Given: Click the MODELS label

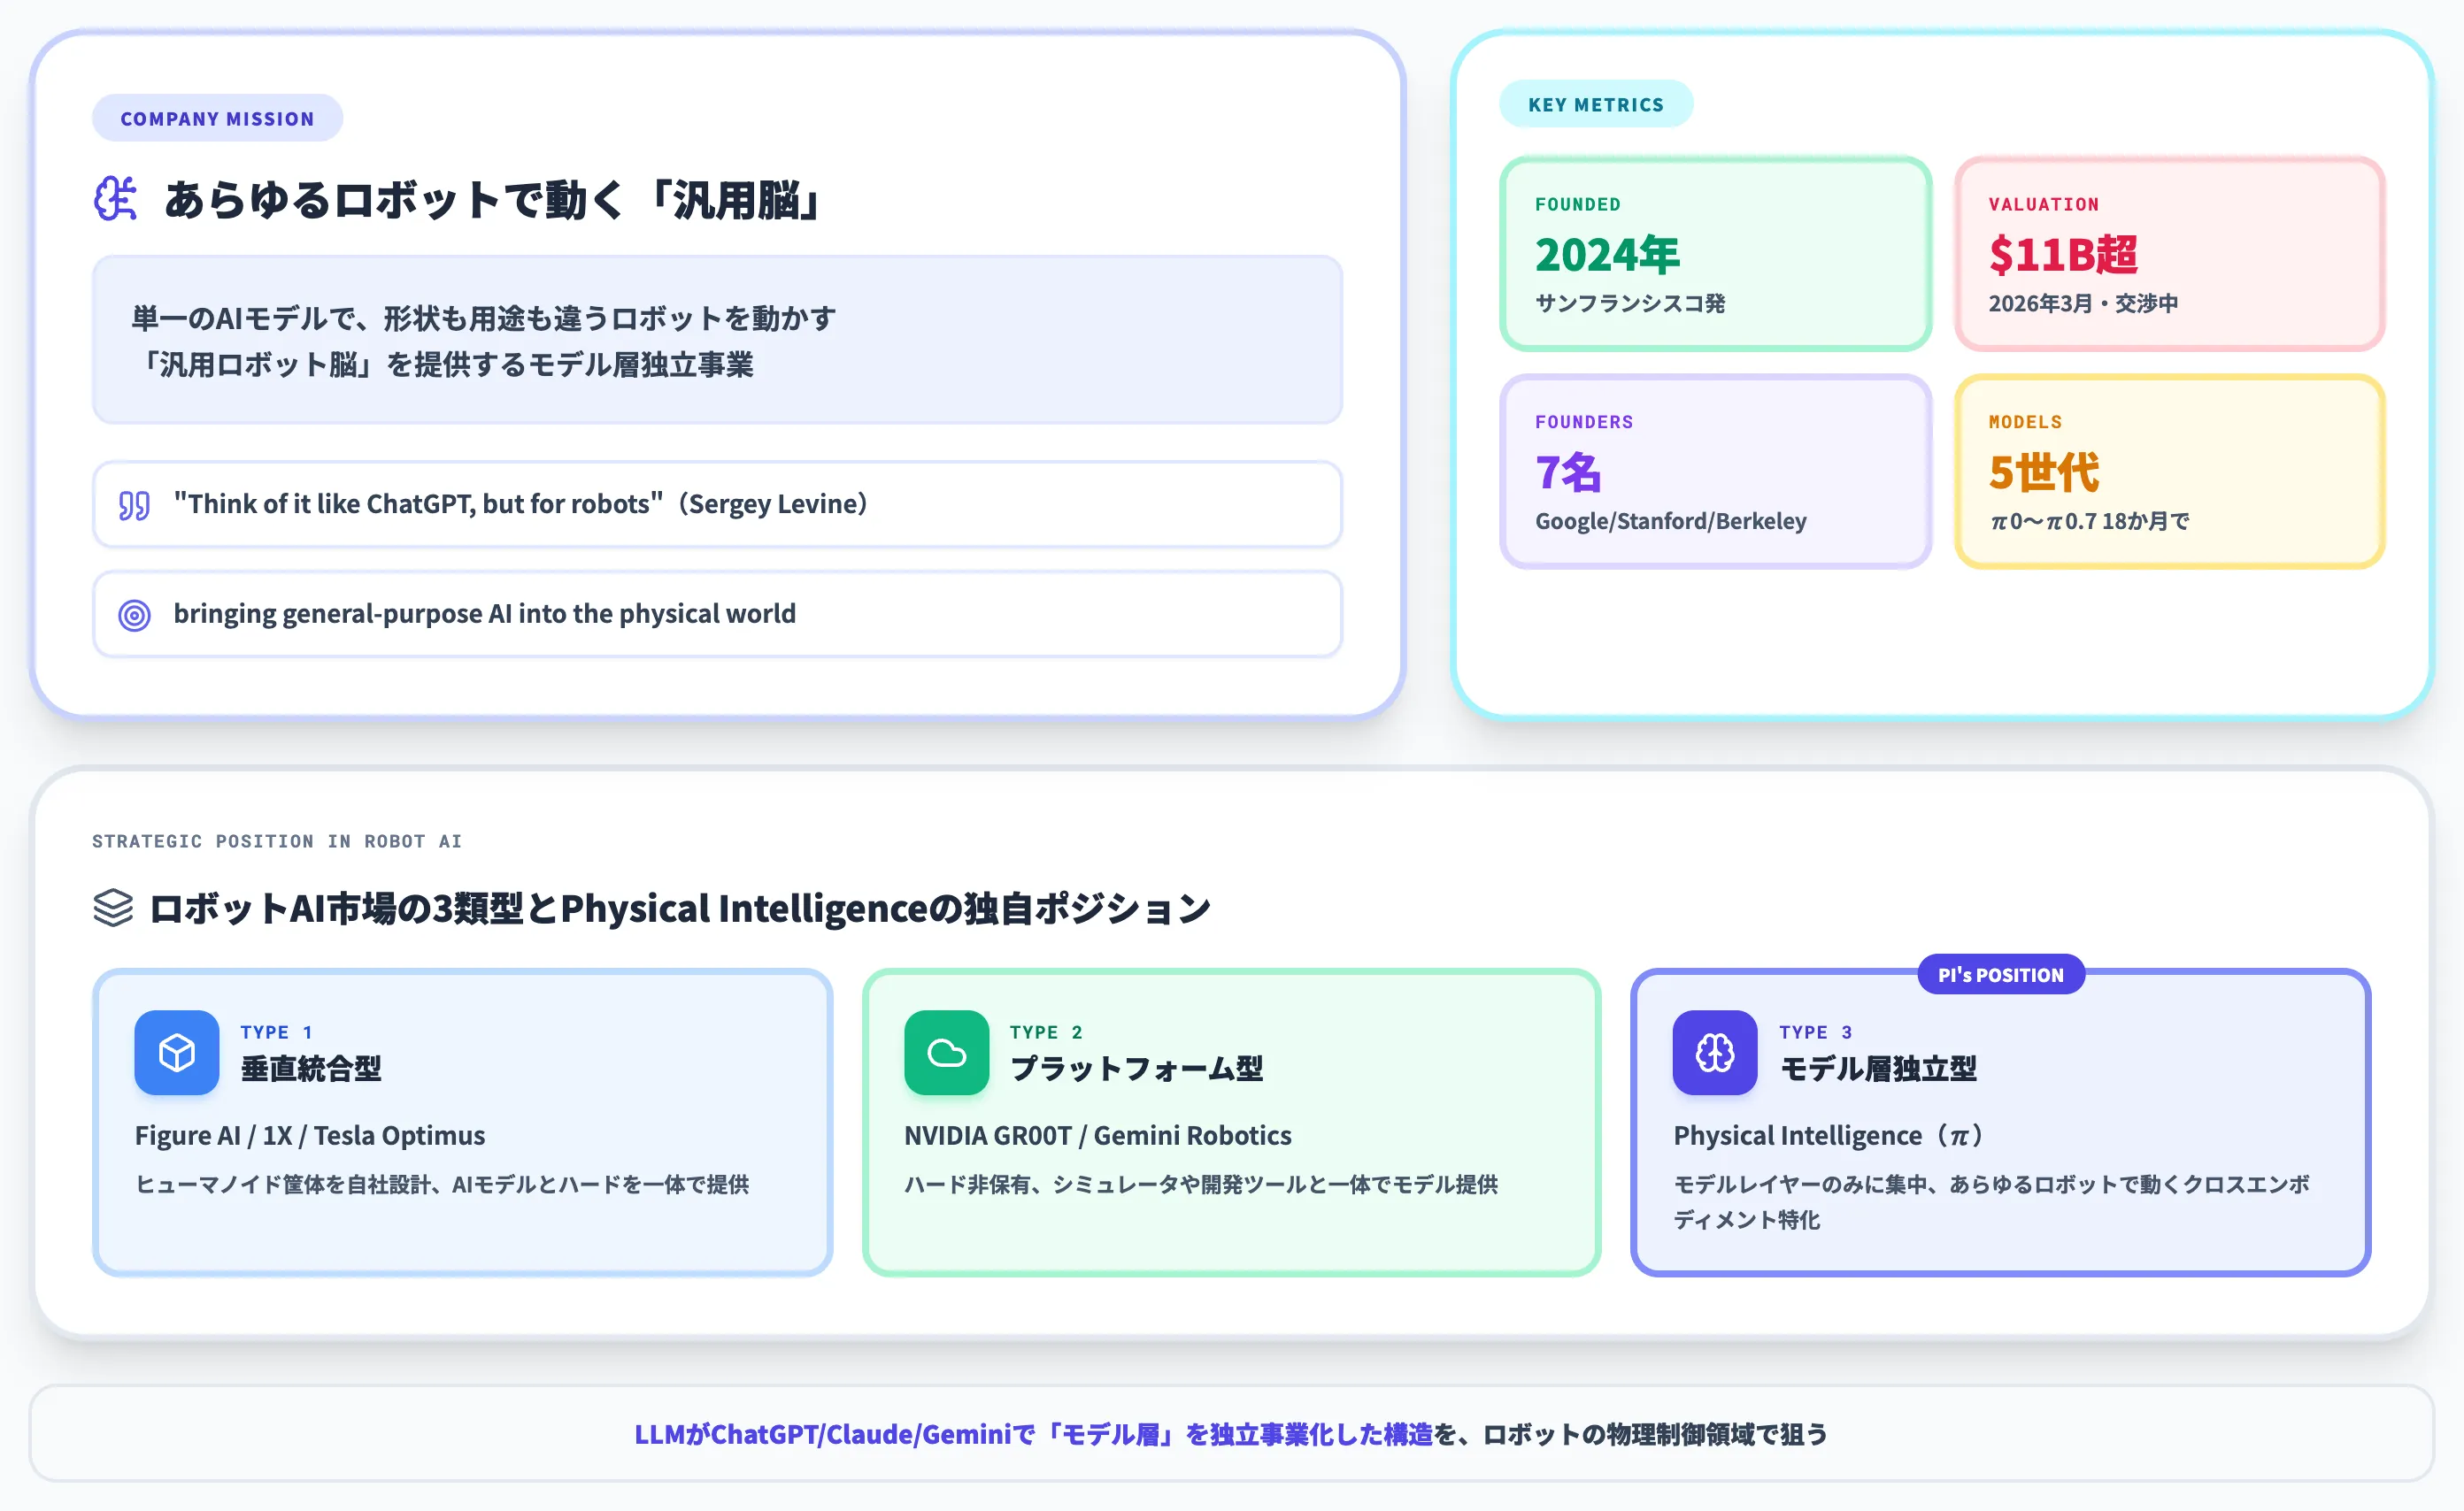Looking at the screenshot, I should 2025,422.
